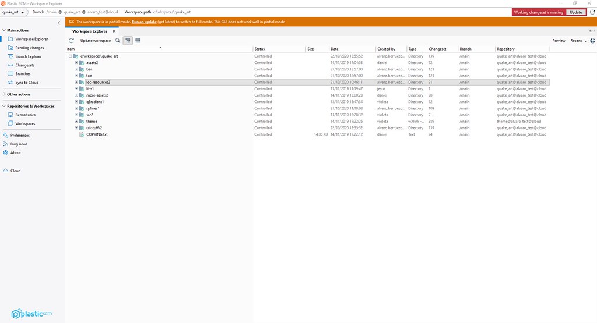Click Working changeset is missing label

538,12
